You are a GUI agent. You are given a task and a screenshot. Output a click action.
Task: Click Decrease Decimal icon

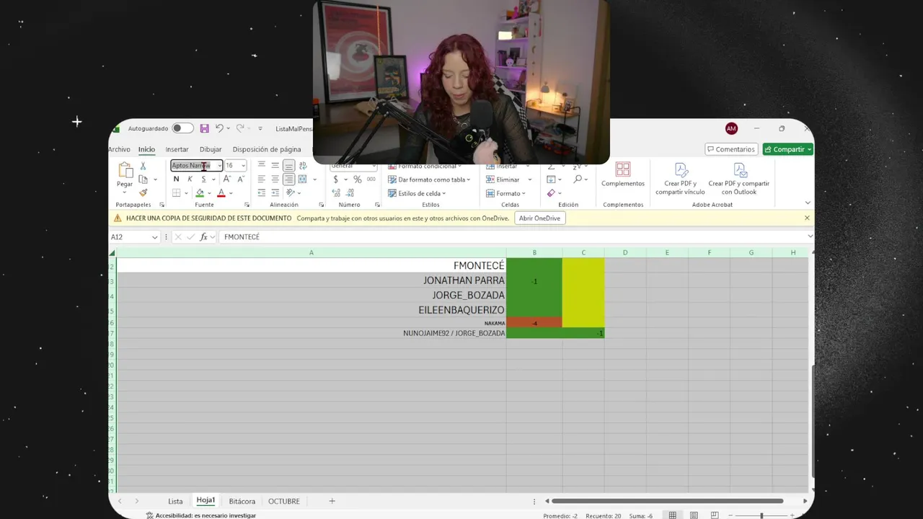tap(349, 193)
